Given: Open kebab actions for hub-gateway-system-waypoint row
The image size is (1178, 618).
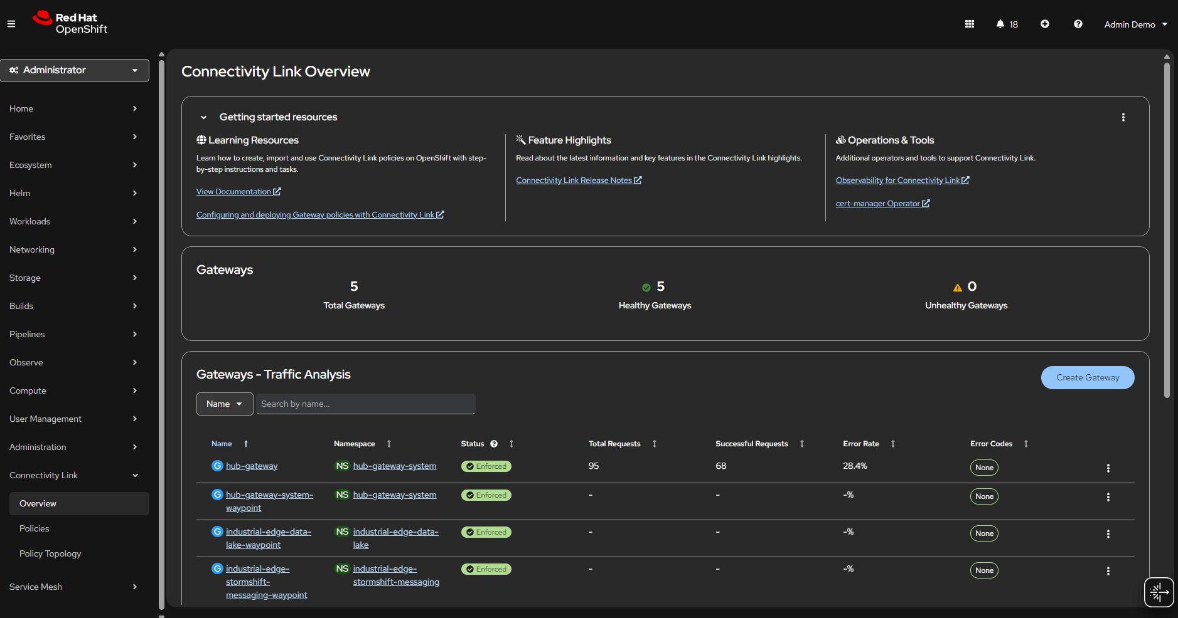Looking at the screenshot, I should tap(1108, 497).
